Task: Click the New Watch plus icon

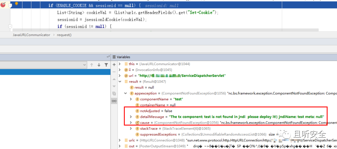Action: point(114,64)
